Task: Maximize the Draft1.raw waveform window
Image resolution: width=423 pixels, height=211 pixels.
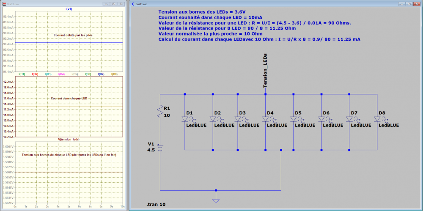Action: 114,4
